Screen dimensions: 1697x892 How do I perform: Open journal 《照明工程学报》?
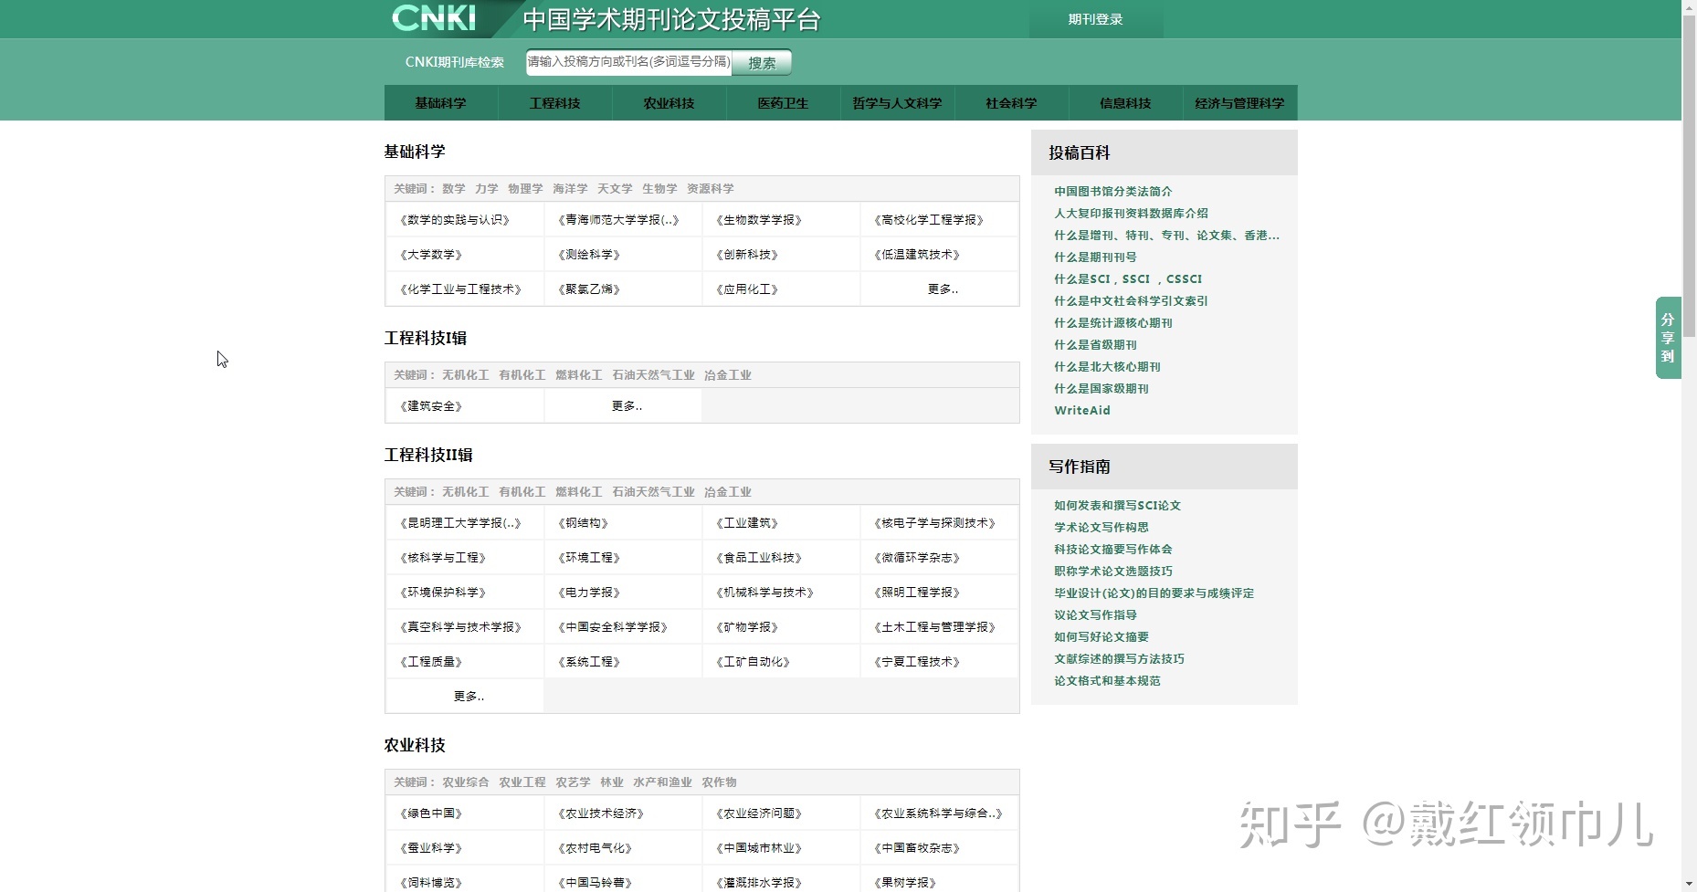917,593
